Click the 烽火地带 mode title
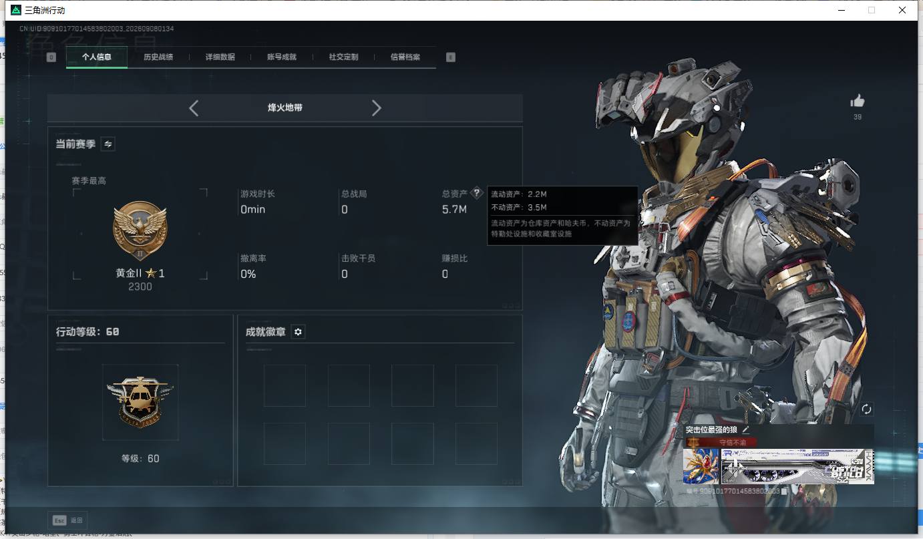Viewport: 923px width, 539px height. 285,108
